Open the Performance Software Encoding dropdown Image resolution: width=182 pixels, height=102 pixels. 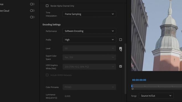point(89,31)
